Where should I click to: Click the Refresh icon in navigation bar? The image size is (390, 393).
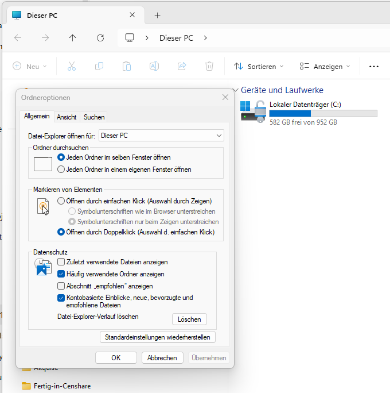click(x=100, y=38)
